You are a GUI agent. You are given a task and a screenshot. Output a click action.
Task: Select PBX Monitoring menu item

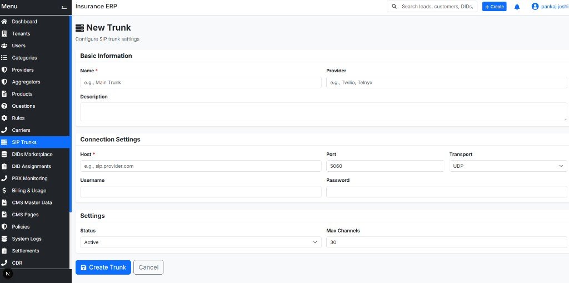tap(35, 178)
